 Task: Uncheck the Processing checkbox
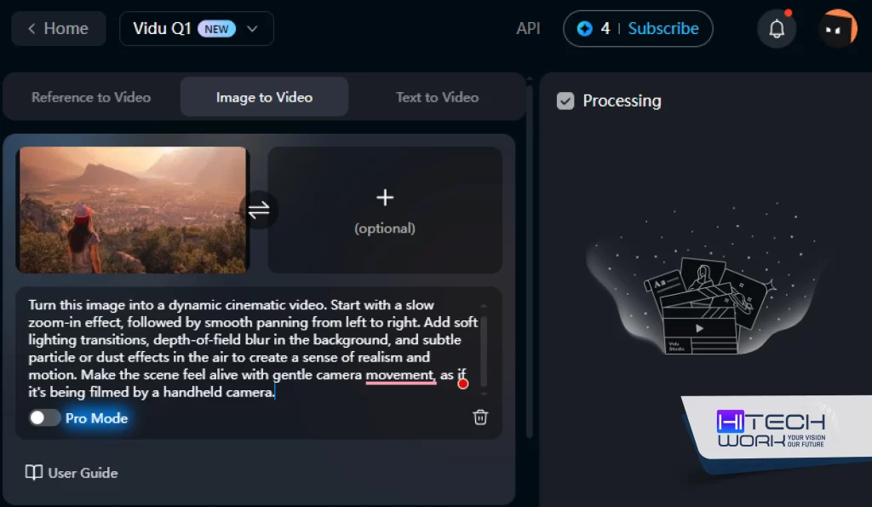coord(565,101)
